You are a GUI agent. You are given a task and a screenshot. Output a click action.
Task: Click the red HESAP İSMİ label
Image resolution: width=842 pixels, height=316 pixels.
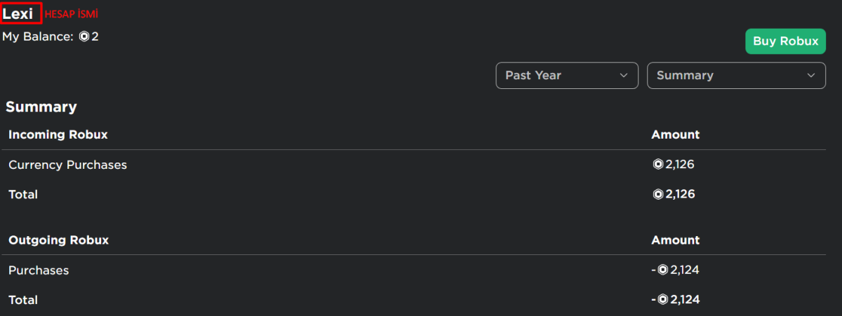(x=72, y=14)
